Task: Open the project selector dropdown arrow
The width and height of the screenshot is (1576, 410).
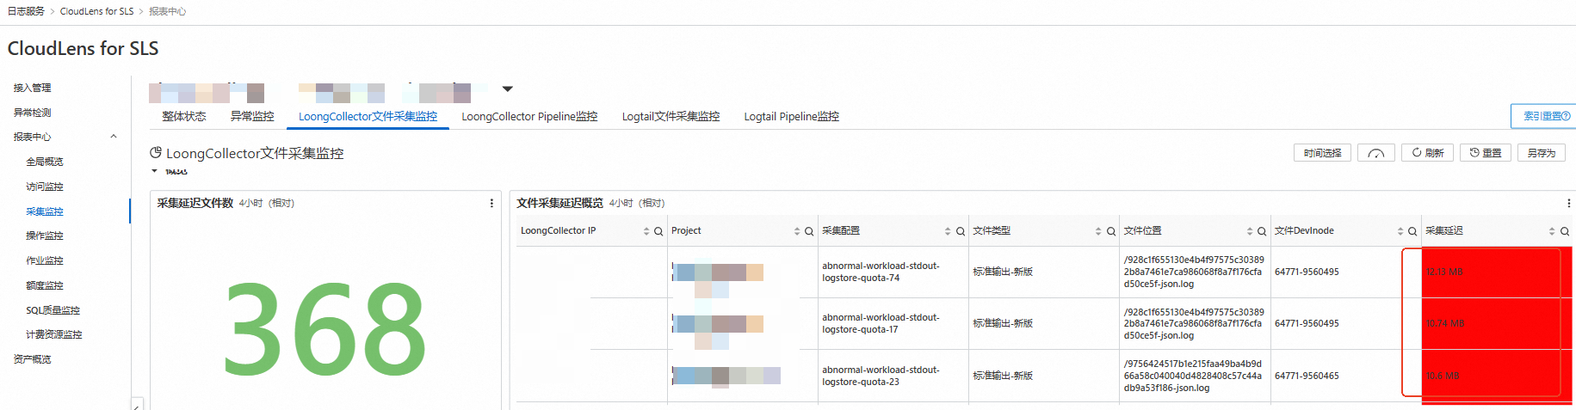Action: tap(508, 89)
